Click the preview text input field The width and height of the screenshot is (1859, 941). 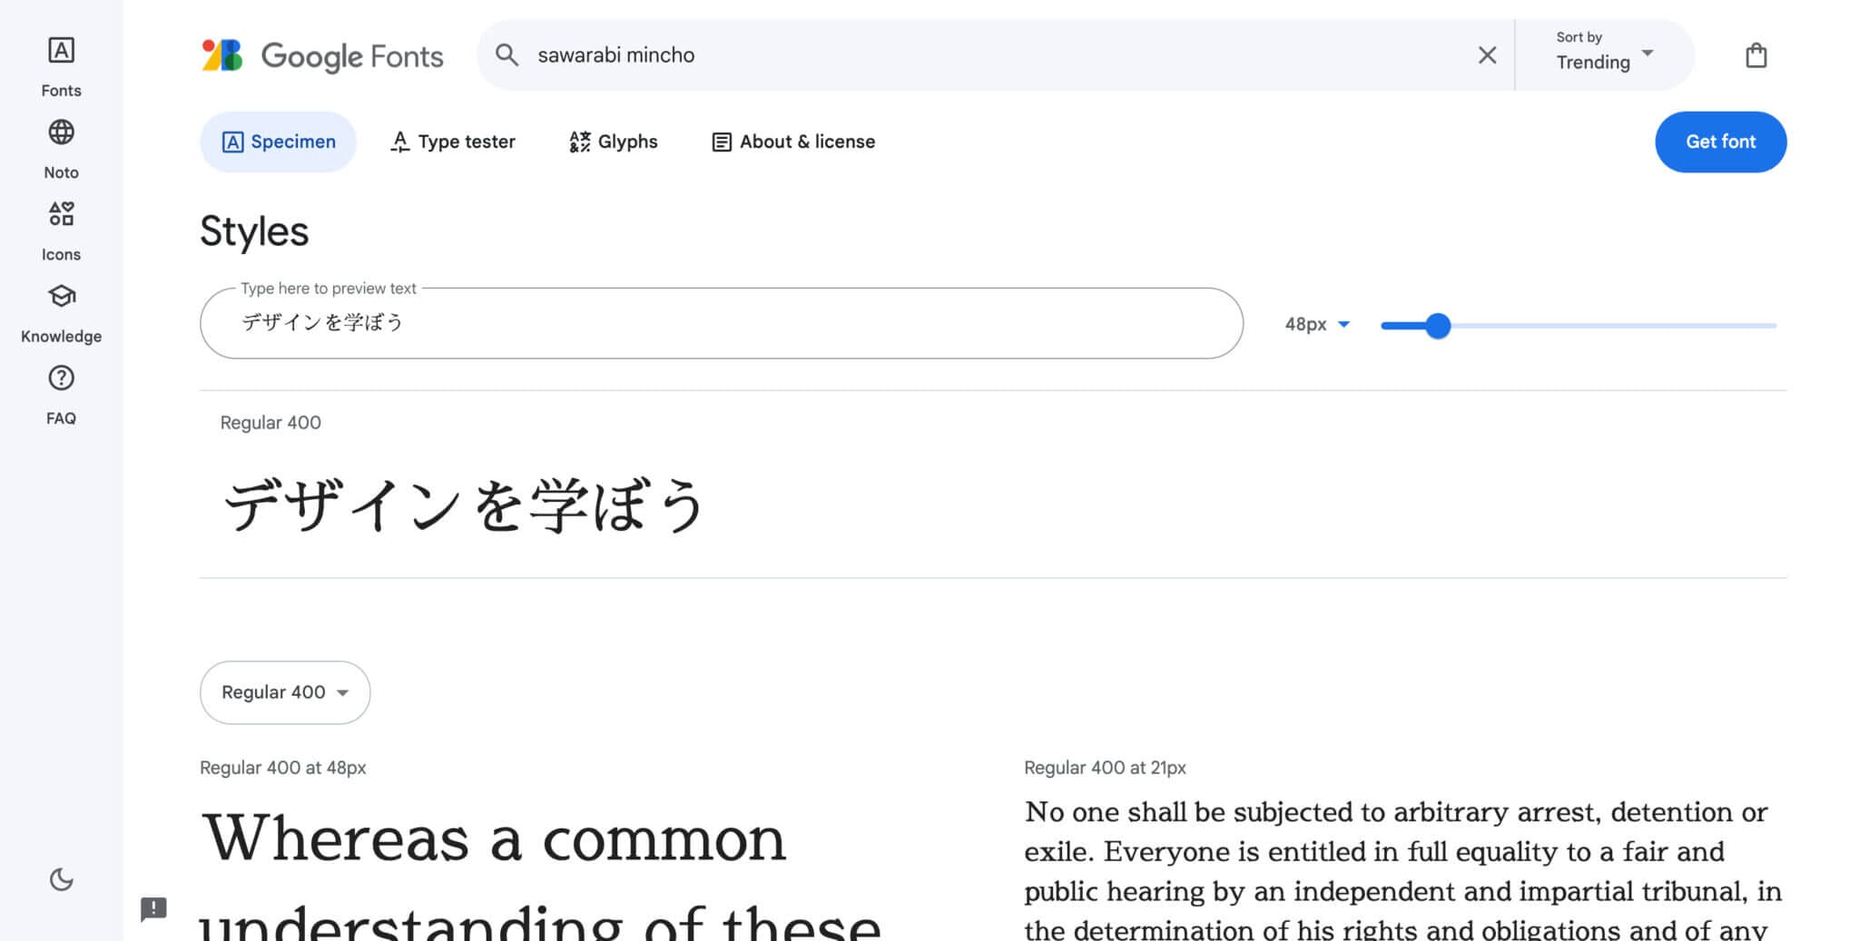721,323
